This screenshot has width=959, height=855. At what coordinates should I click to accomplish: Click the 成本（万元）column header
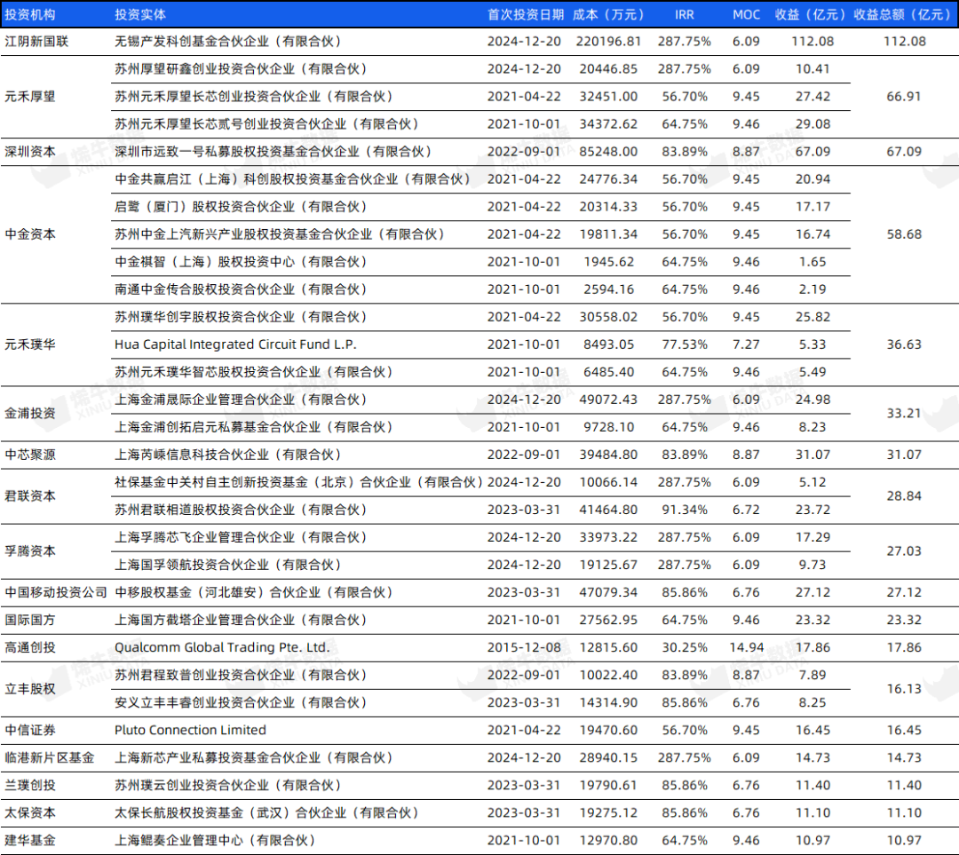coord(608,13)
